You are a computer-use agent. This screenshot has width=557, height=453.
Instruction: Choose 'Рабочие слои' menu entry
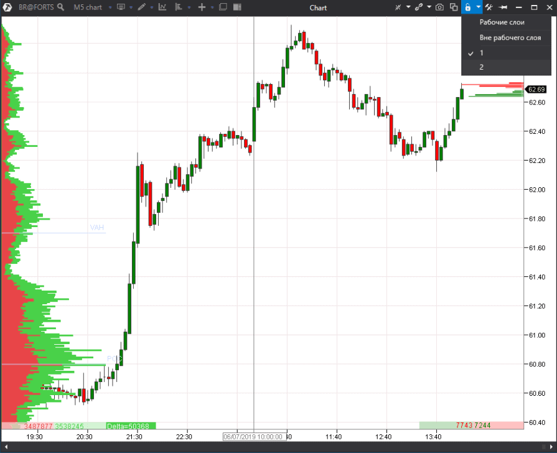502,22
